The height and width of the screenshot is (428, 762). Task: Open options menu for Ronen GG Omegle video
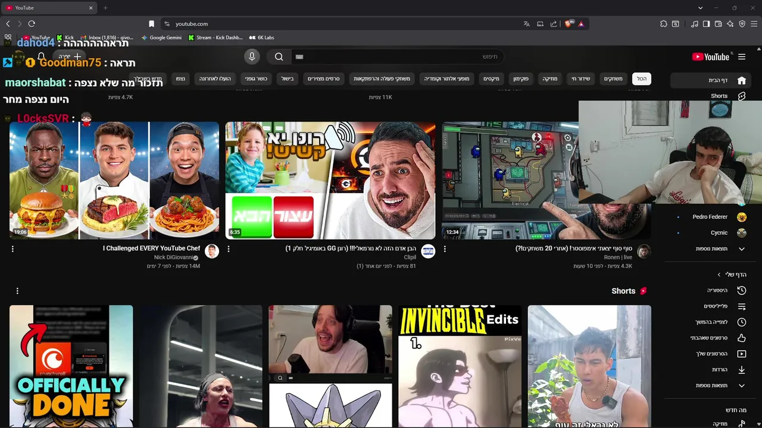(x=229, y=249)
